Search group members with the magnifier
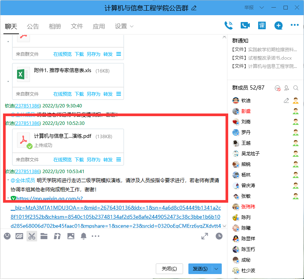The height and width of the screenshot is (279, 304). click(x=296, y=87)
